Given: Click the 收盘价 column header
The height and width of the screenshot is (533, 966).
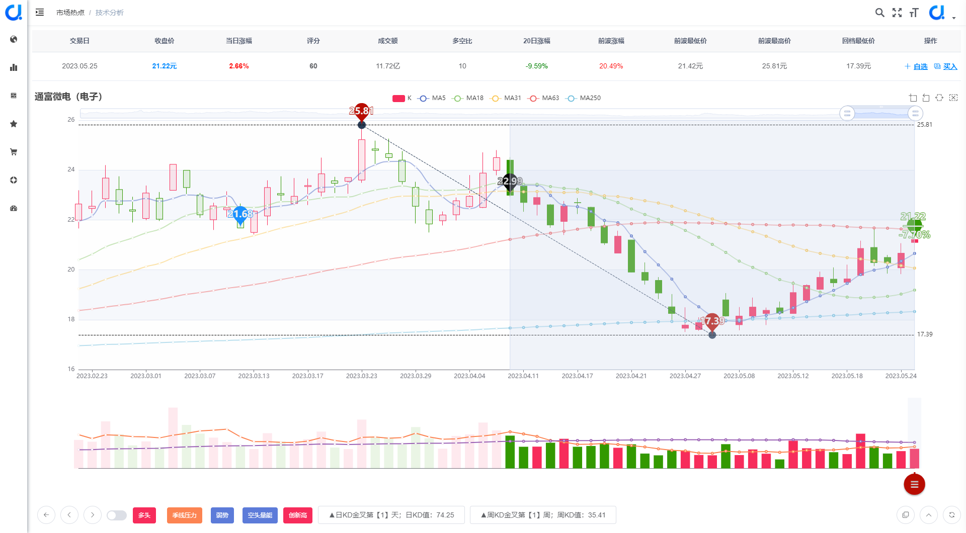Looking at the screenshot, I should (x=165, y=41).
